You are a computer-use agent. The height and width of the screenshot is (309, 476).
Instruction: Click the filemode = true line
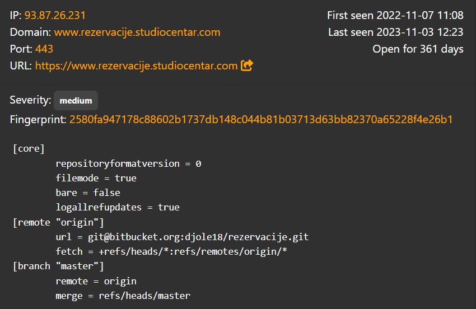tap(96, 178)
